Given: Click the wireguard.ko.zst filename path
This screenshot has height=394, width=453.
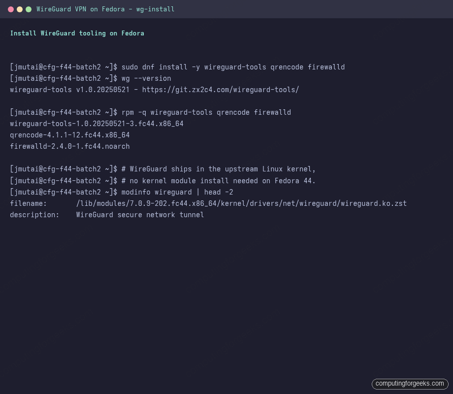Looking at the screenshot, I should 242,203.
